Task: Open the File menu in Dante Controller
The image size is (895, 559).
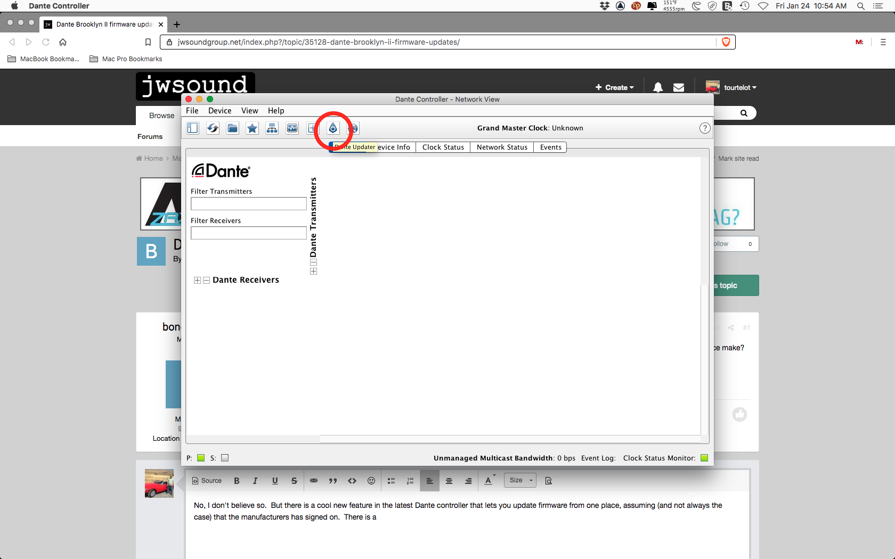Action: [x=192, y=111]
